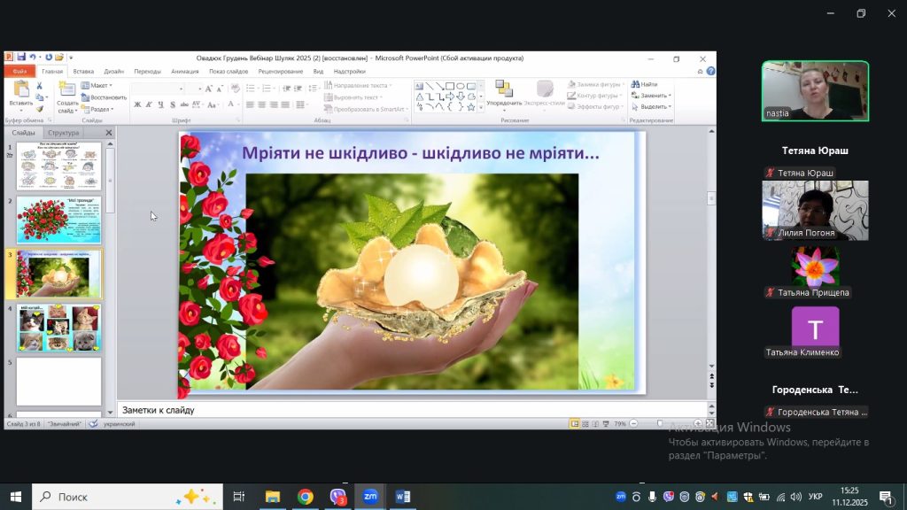Screen dimensions: 907x510
Task: Click the Paste (Вставить) clipboard icon
Action: click(20, 89)
